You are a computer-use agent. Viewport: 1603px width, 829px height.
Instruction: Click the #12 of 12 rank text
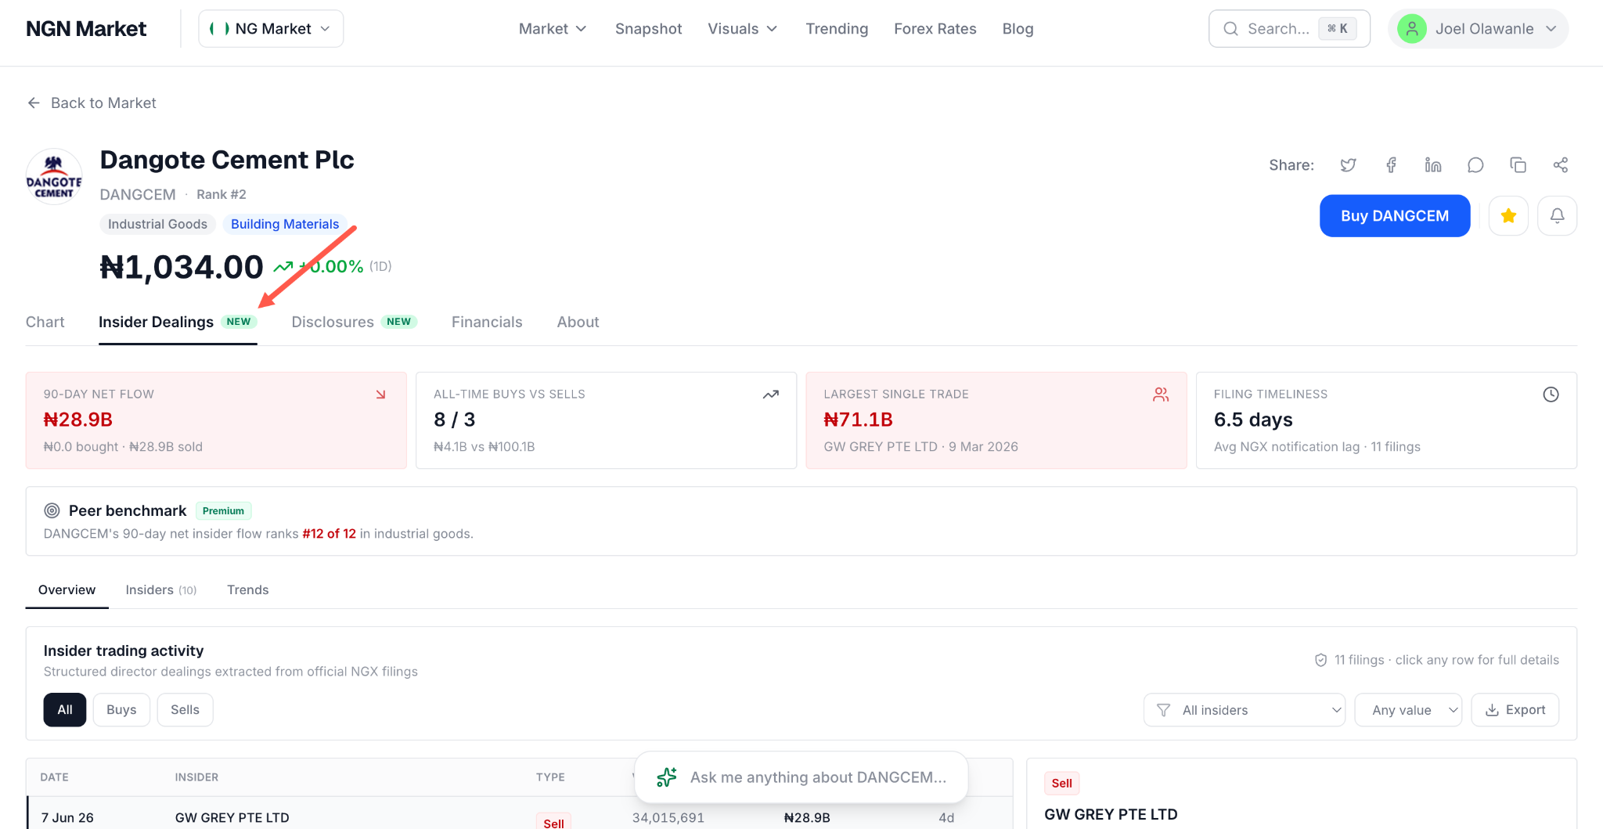coord(330,534)
